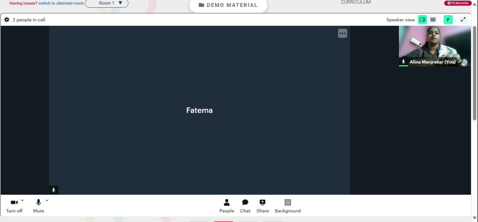Select Alina Manjrekar's video thumbnail

point(435,46)
